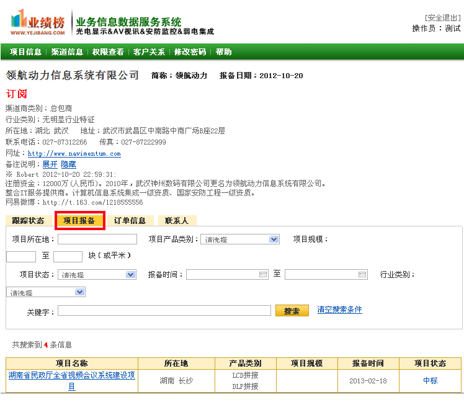Click 湖南 长沙 table cell
The image size is (464, 415).
coord(176,381)
